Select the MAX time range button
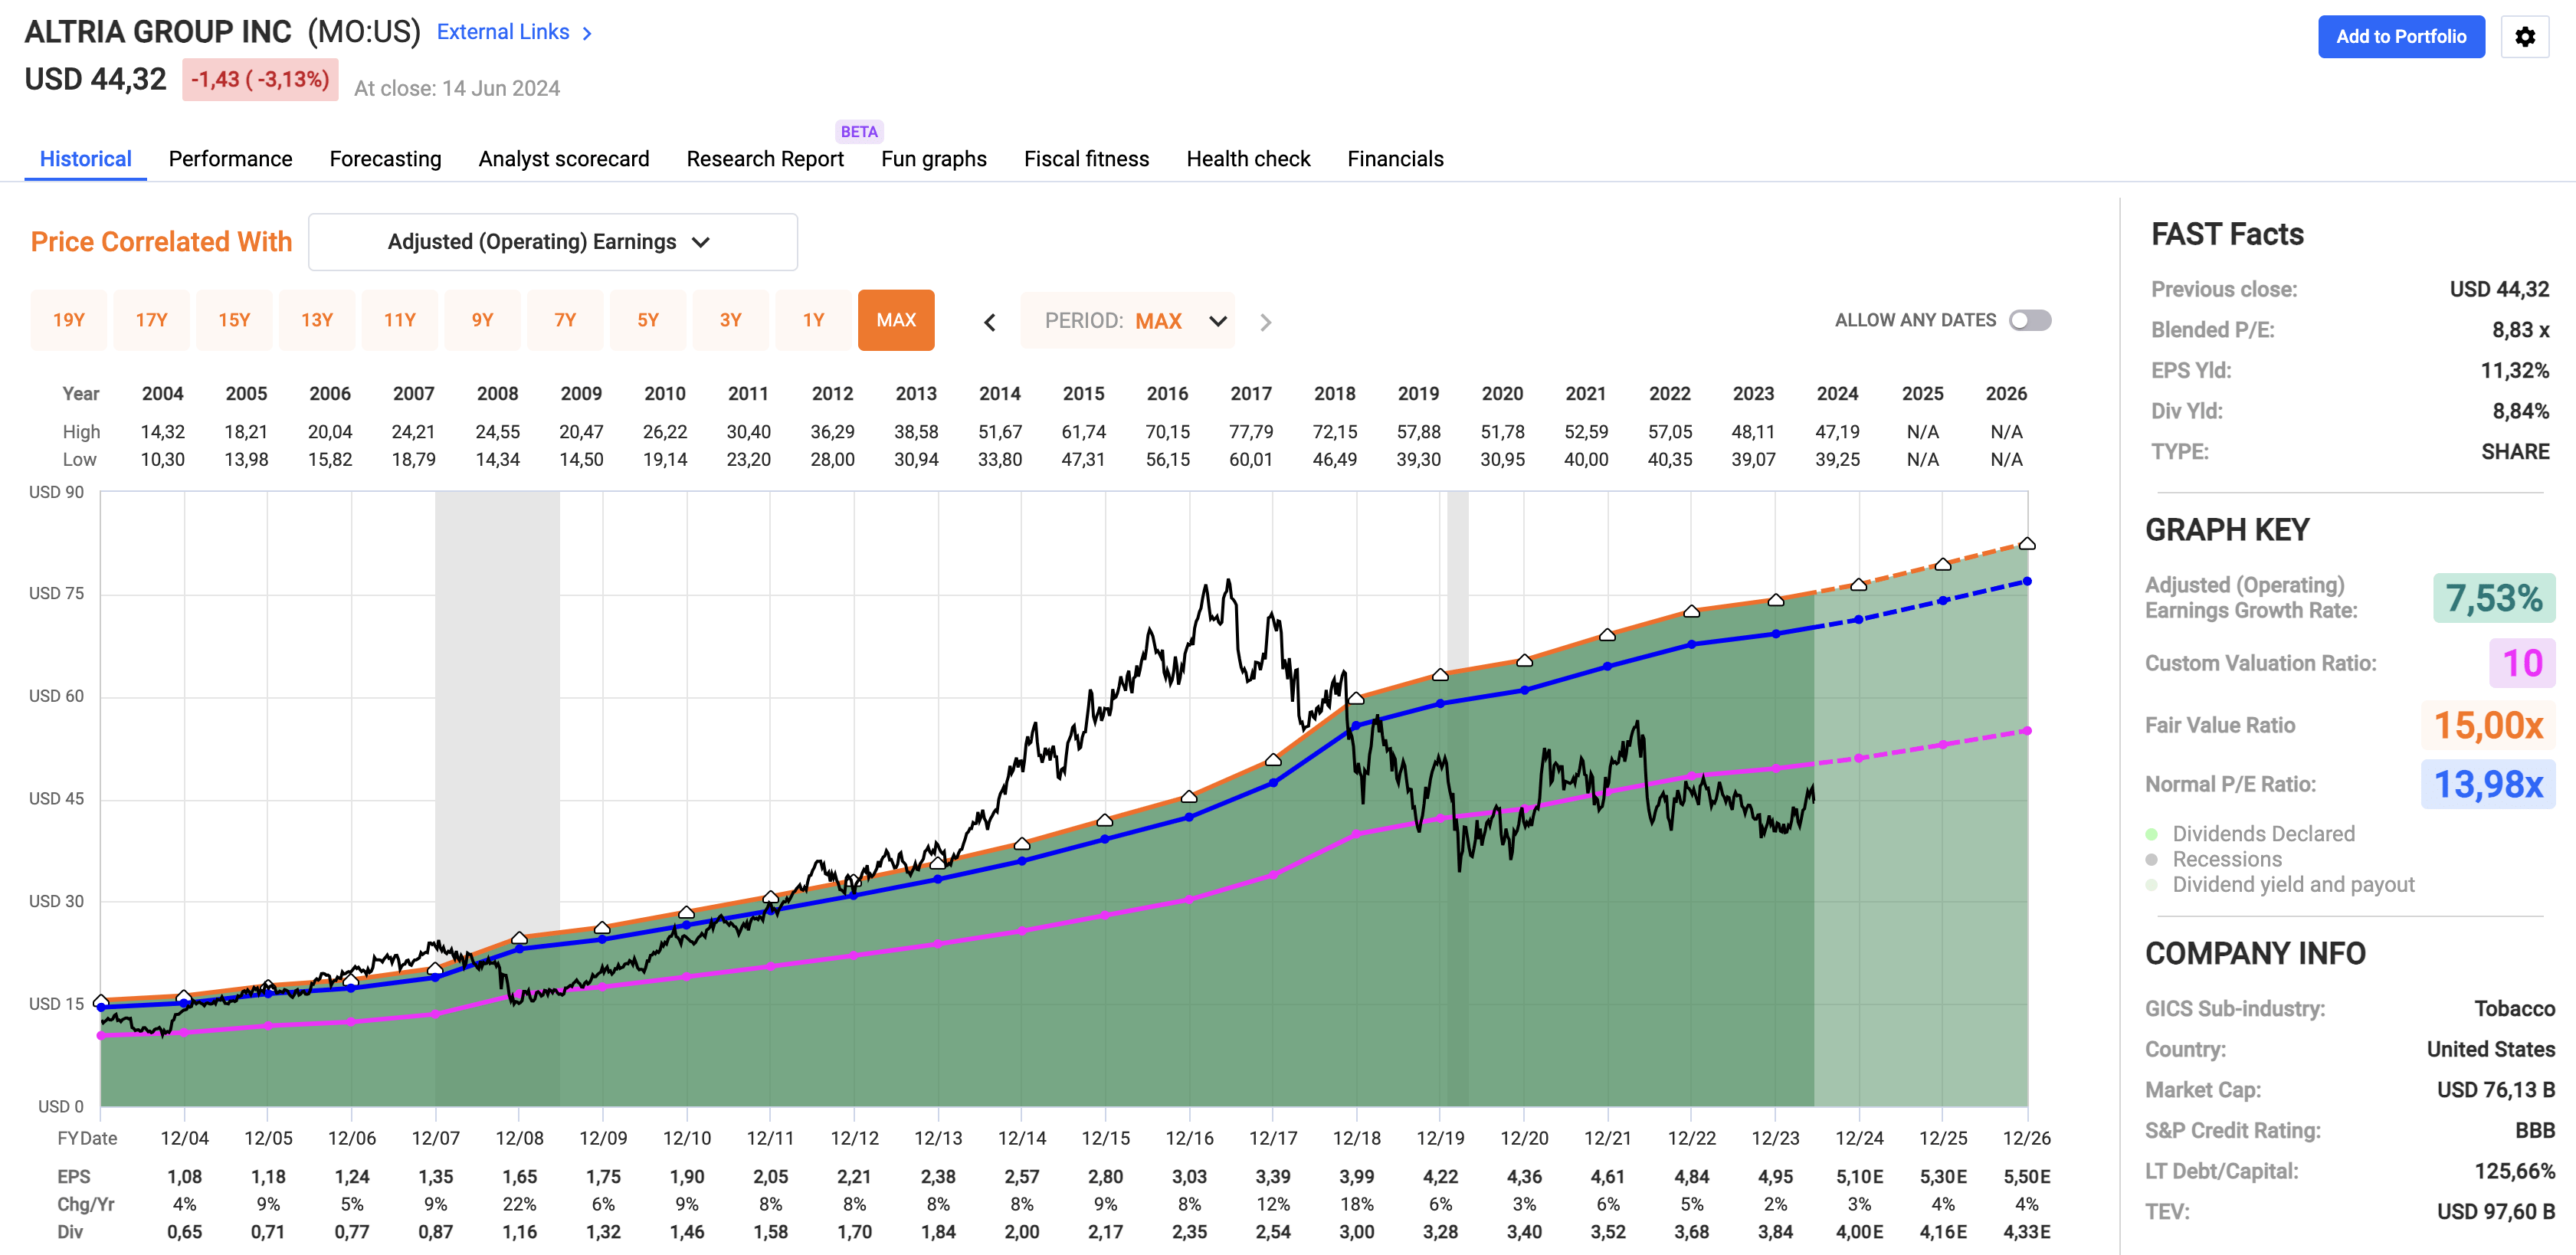 [x=895, y=320]
